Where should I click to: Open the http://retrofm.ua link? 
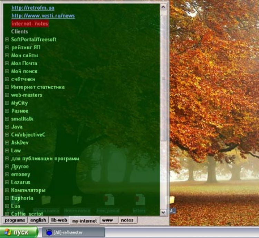point(33,8)
